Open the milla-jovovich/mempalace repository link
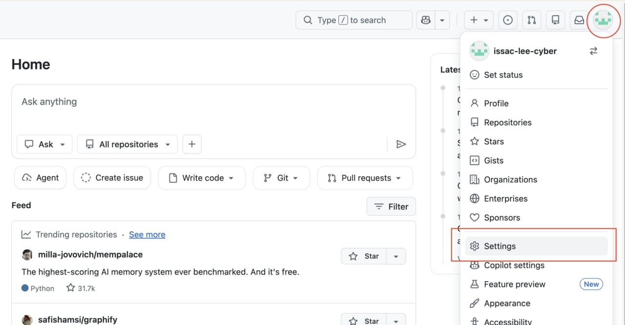 [90, 255]
